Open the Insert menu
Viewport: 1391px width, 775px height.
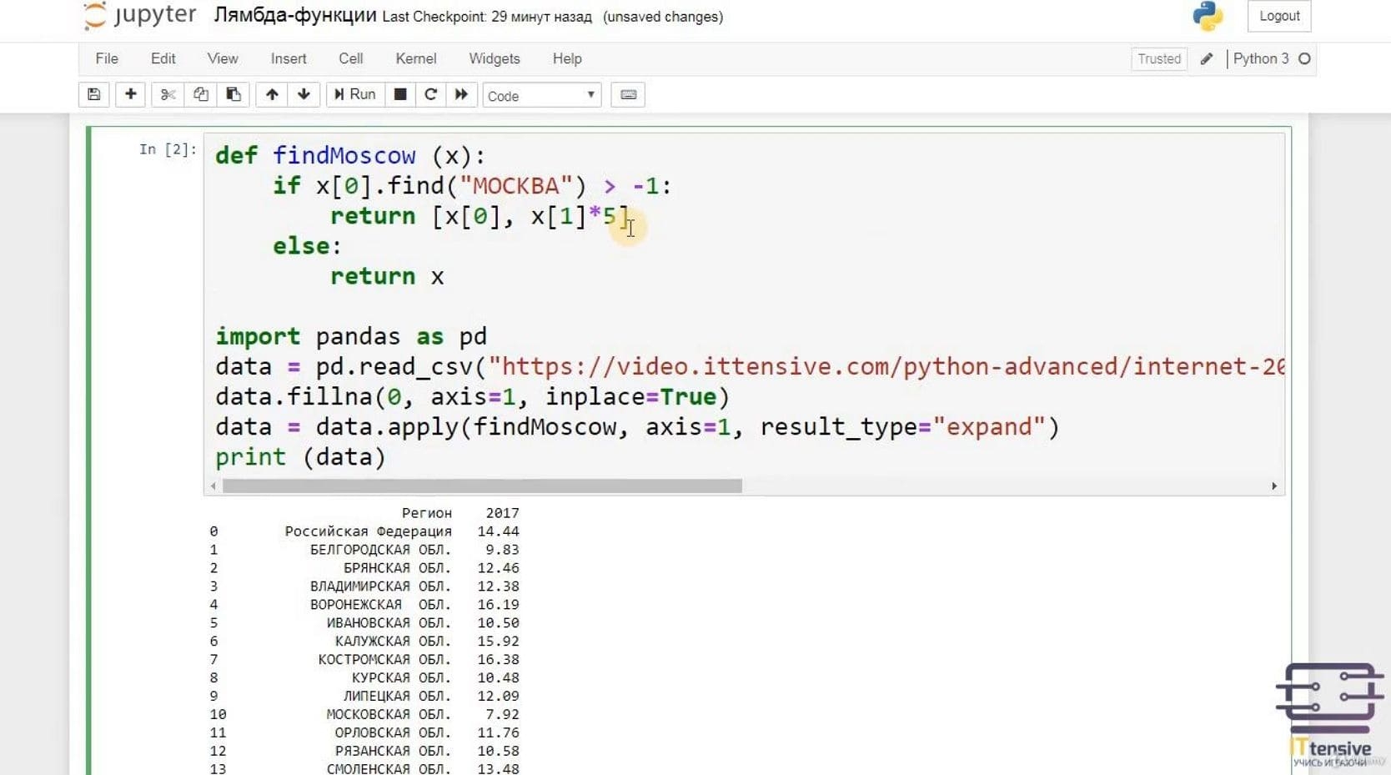point(289,58)
